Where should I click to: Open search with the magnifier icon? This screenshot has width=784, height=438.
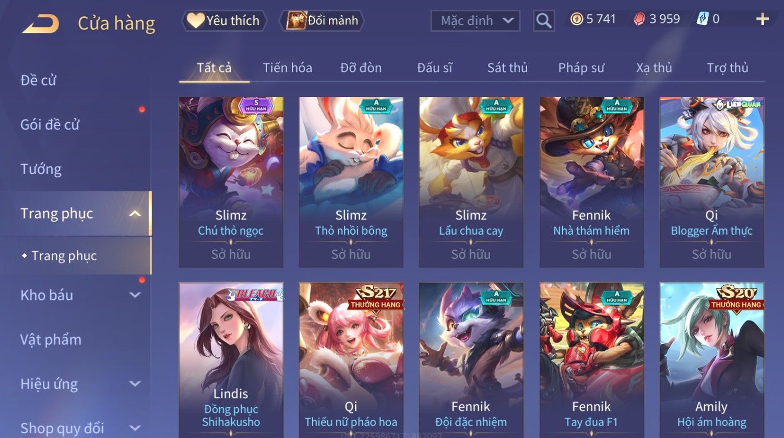click(543, 21)
